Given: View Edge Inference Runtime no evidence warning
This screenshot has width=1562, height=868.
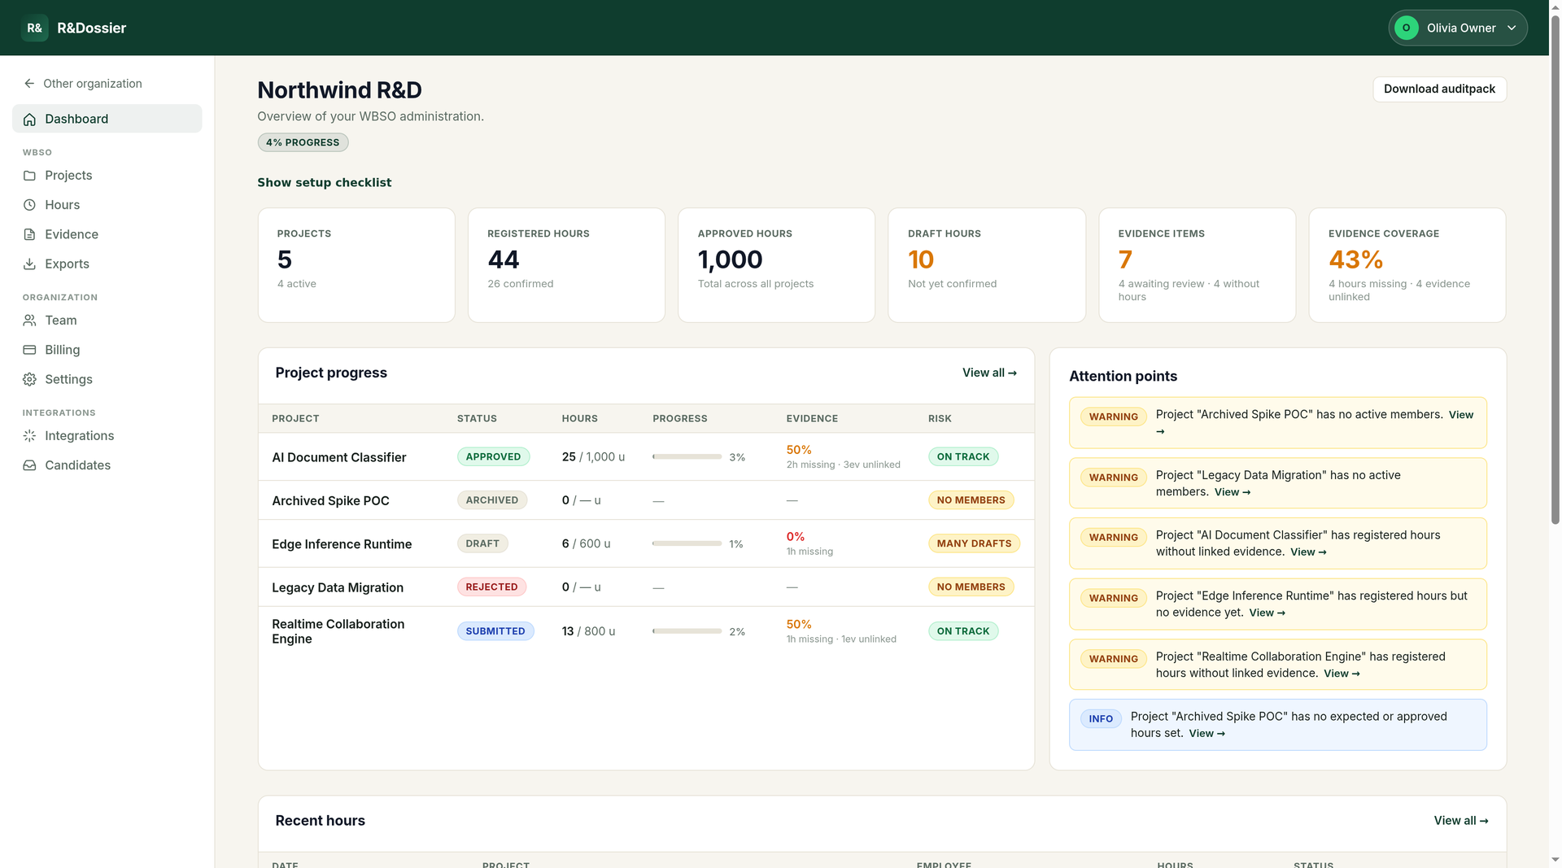Looking at the screenshot, I should tap(1267, 613).
